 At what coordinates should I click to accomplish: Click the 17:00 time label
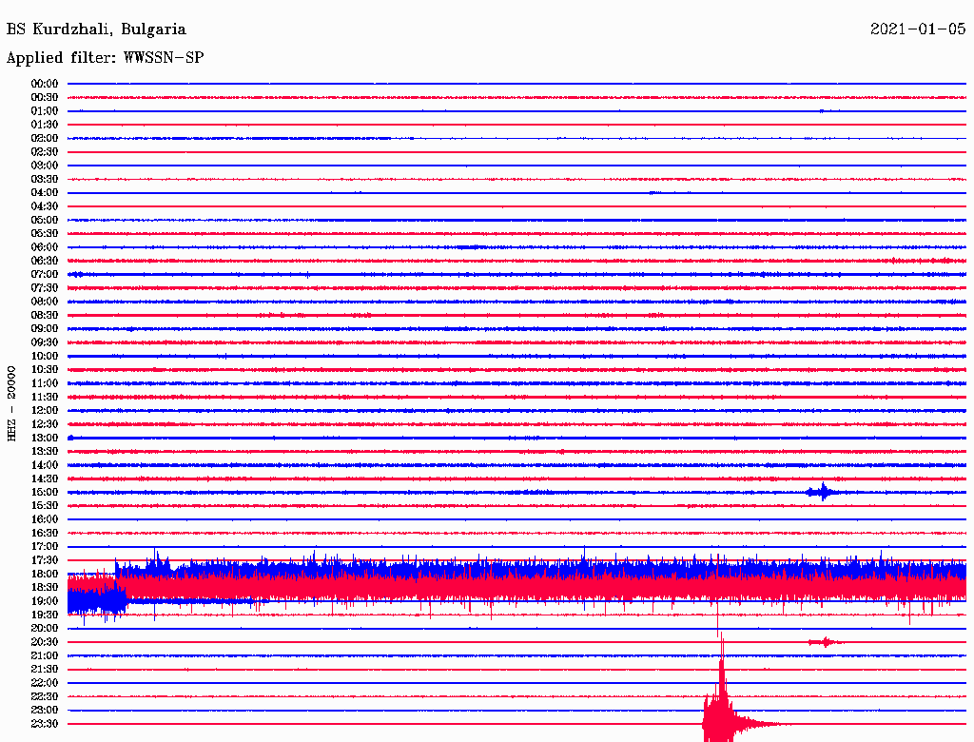[x=45, y=546]
